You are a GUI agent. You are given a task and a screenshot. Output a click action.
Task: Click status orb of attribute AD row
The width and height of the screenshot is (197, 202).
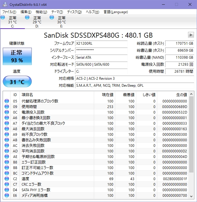(7, 151)
